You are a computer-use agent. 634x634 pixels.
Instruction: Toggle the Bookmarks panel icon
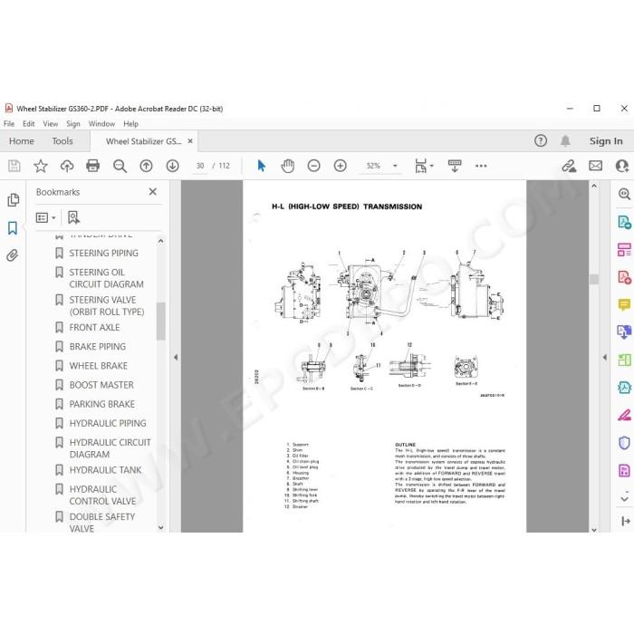coord(13,228)
